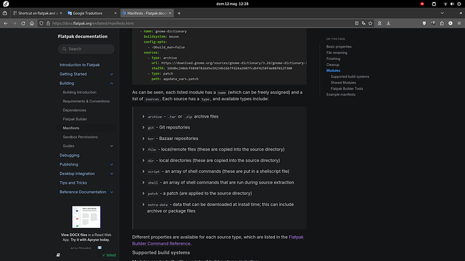
Task: Expand the Reference Documentation chevron
Action: [111, 192]
